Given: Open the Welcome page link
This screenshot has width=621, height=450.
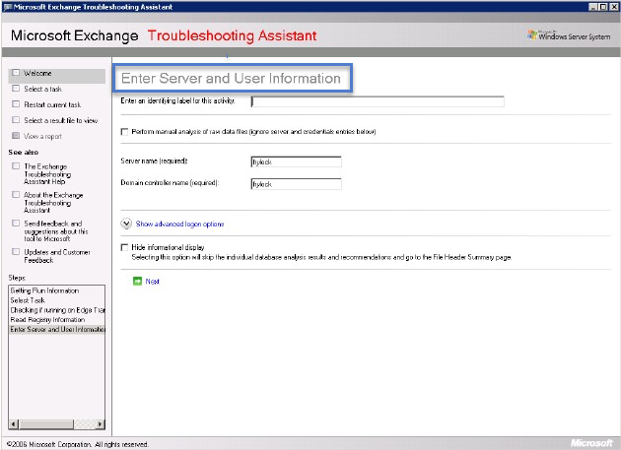Looking at the screenshot, I should (x=37, y=73).
